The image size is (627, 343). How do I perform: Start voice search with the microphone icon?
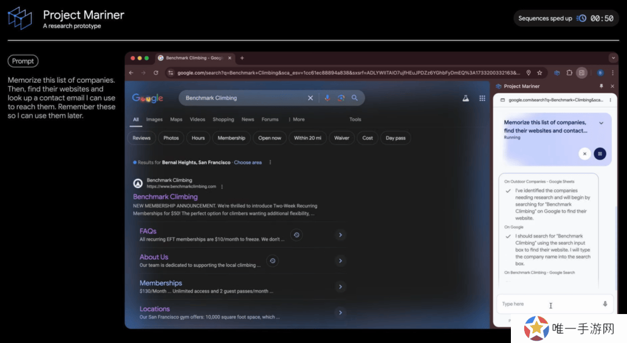[x=327, y=98]
